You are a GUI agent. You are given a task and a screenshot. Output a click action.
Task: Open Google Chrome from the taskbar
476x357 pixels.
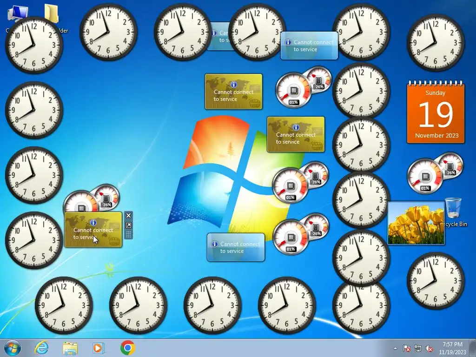127,348
